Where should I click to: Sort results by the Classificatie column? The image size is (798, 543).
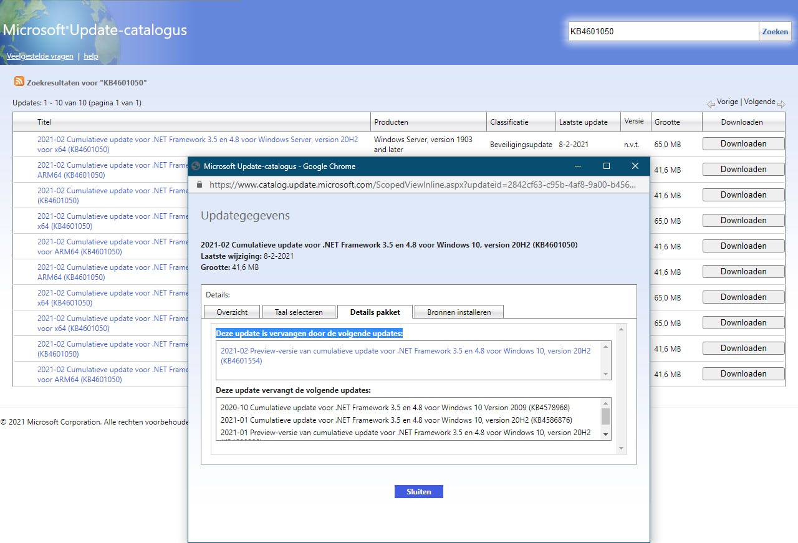coord(509,122)
